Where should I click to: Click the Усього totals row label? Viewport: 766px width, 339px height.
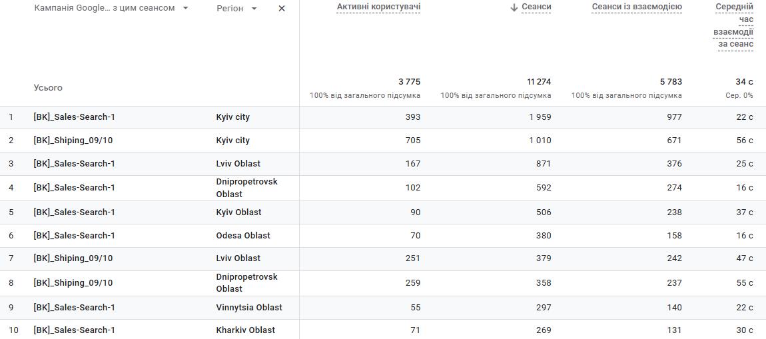point(48,88)
